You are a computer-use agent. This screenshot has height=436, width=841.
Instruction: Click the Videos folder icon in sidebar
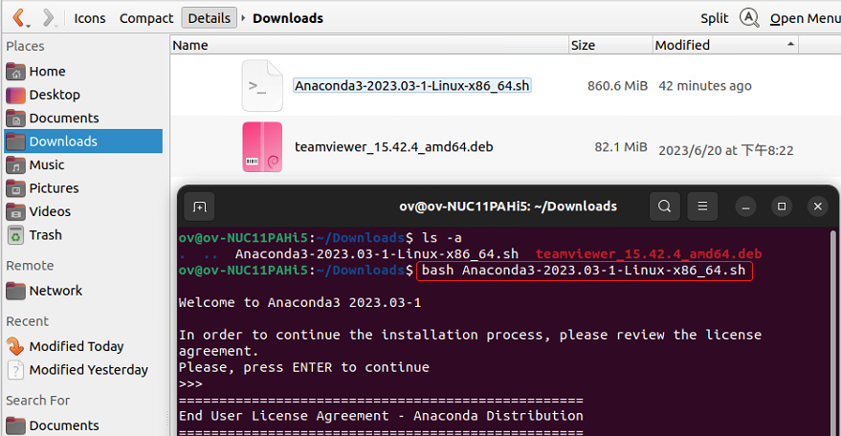[15, 211]
